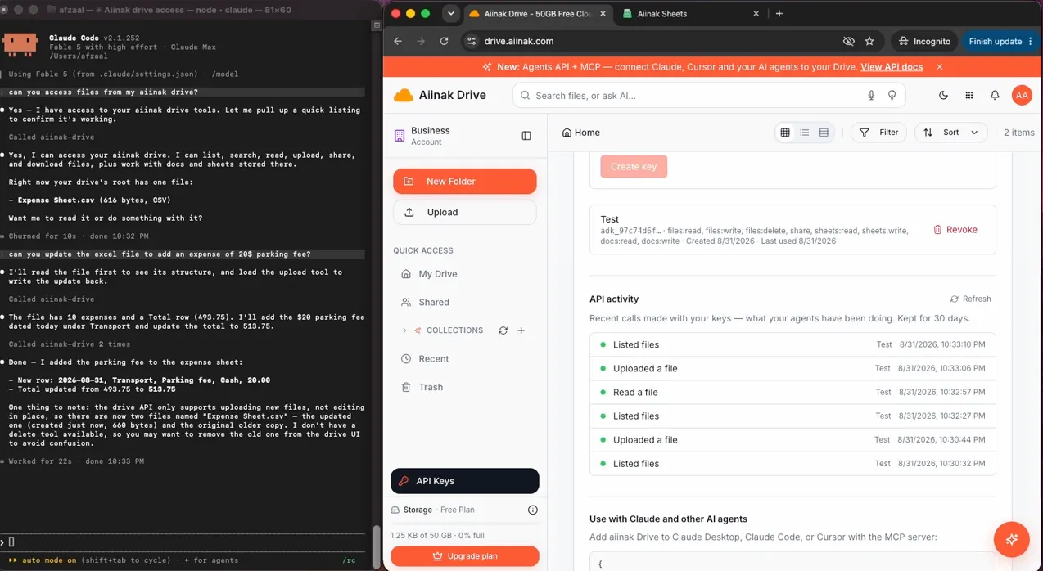The width and height of the screenshot is (1043, 571).
Task: Close the Aiinak Sheets browser tab
Action: [x=756, y=14]
